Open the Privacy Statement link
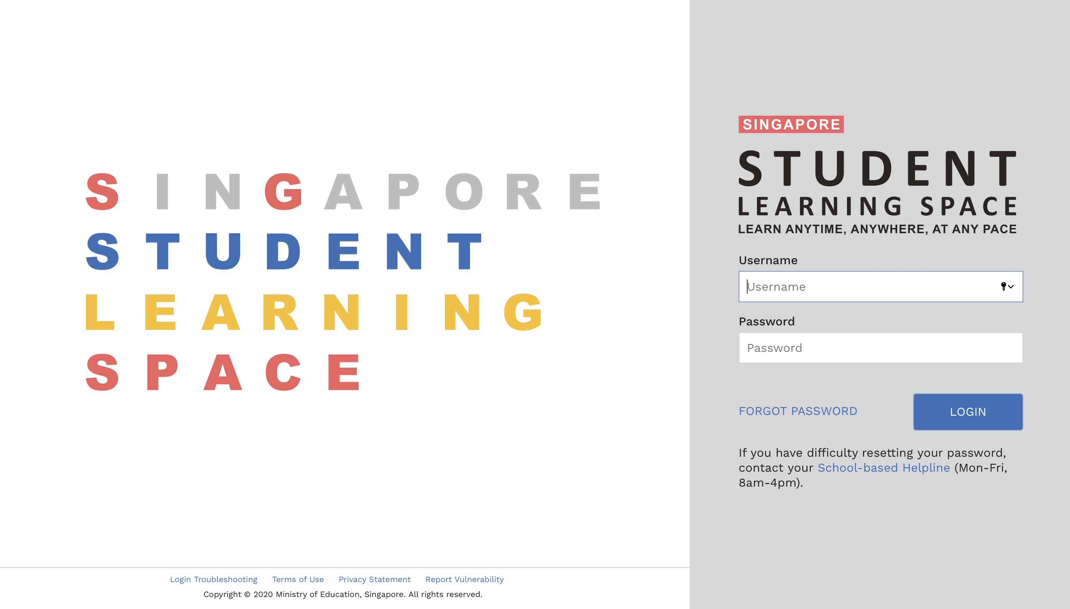Viewport: 1070px width, 609px height. click(375, 579)
